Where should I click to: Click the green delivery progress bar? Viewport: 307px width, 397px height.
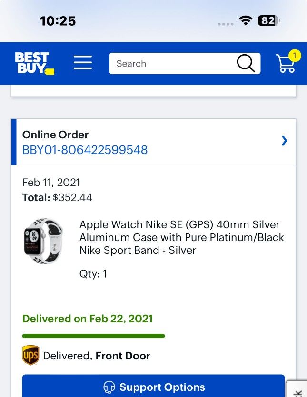pos(93,336)
